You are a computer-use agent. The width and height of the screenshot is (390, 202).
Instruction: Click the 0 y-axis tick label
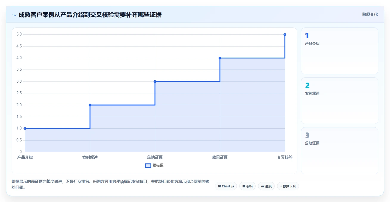(x=21, y=152)
